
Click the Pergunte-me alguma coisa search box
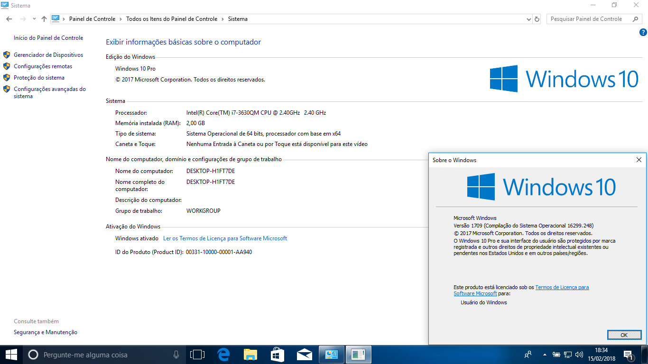[104, 355]
